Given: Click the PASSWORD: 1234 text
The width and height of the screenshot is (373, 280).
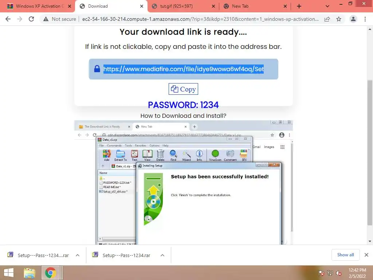Looking at the screenshot, I should [183, 105].
